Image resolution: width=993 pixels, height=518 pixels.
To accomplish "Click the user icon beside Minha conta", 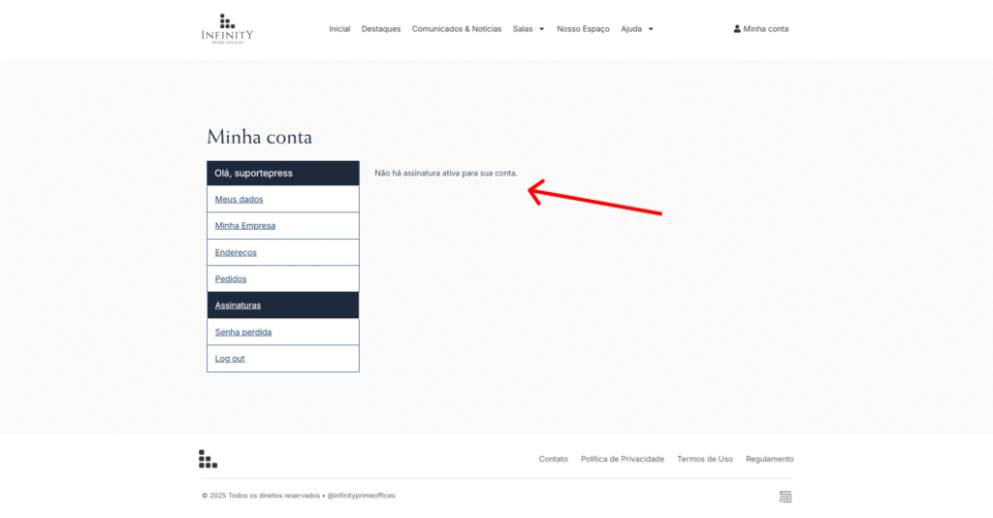I will click(737, 29).
